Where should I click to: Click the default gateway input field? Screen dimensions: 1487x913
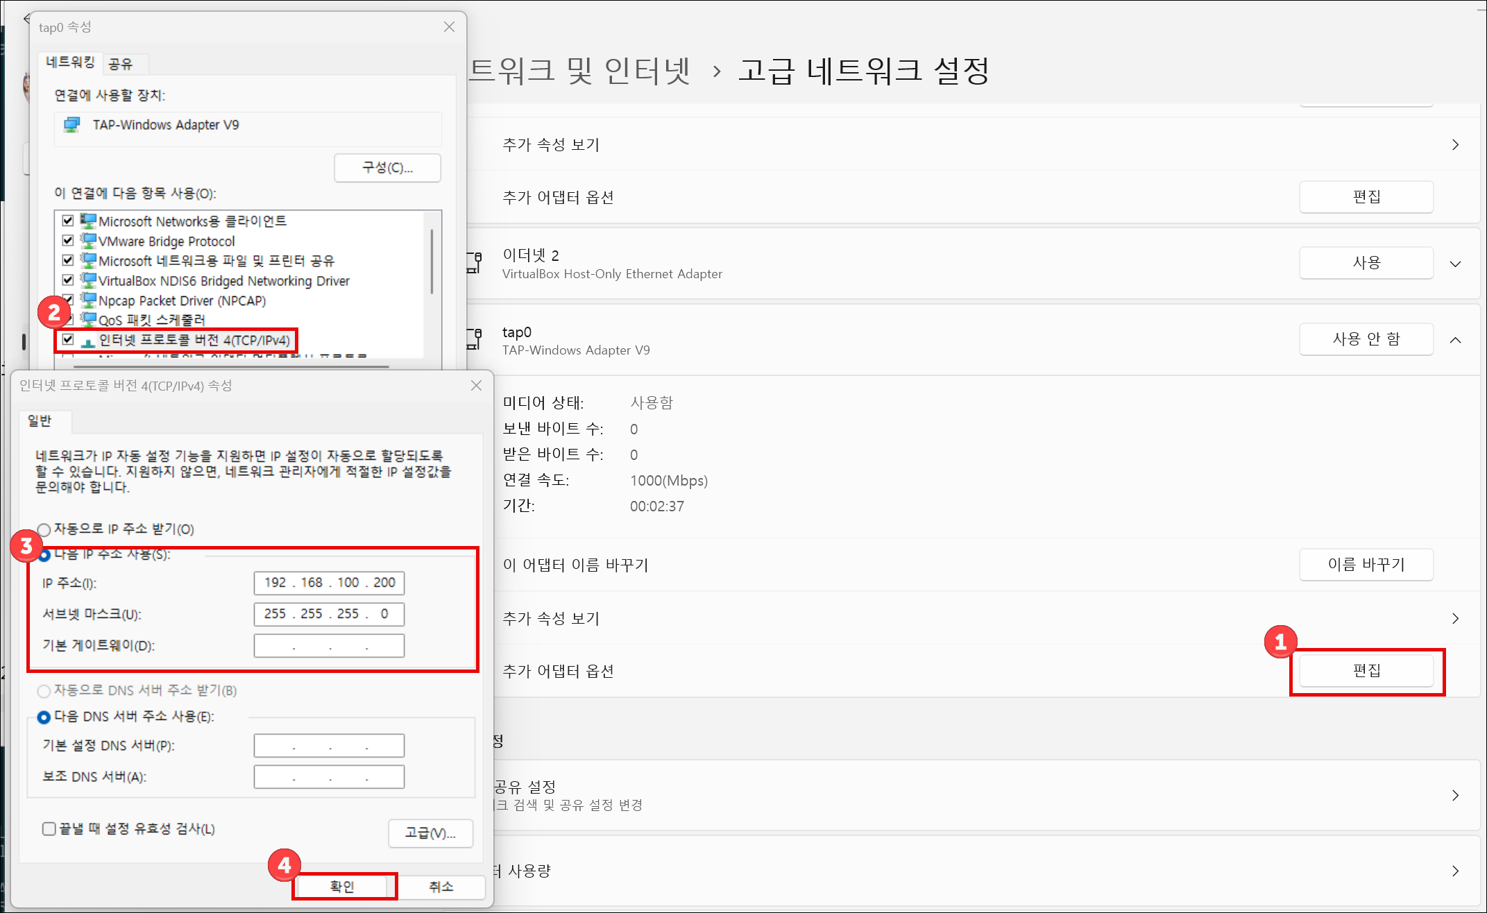(329, 646)
